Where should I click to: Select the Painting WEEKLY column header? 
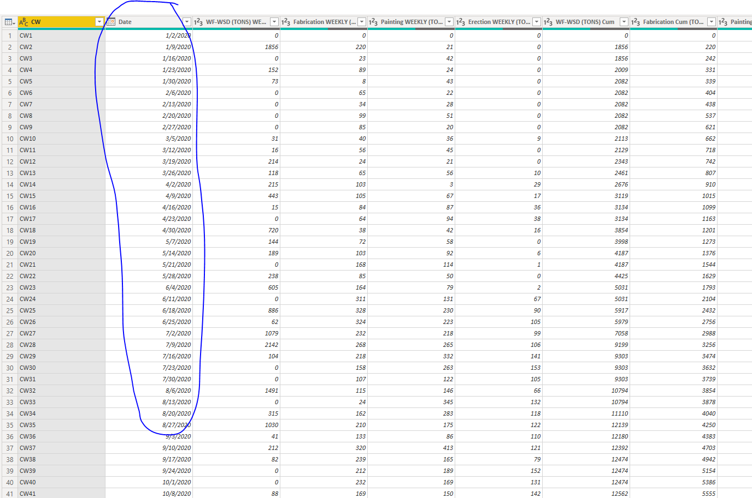[x=411, y=22]
